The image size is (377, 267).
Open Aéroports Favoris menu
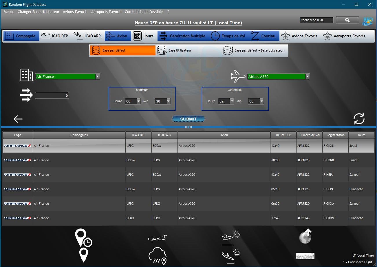[106, 12]
